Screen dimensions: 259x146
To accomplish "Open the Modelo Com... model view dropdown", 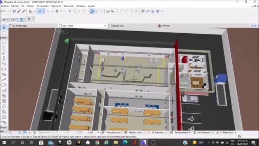I will pyautogui.click(x=136, y=133).
